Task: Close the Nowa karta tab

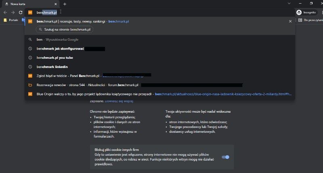Action: [56, 4]
